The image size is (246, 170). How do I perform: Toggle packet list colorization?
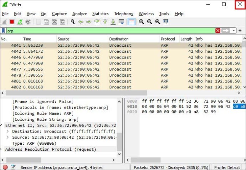(132, 22)
